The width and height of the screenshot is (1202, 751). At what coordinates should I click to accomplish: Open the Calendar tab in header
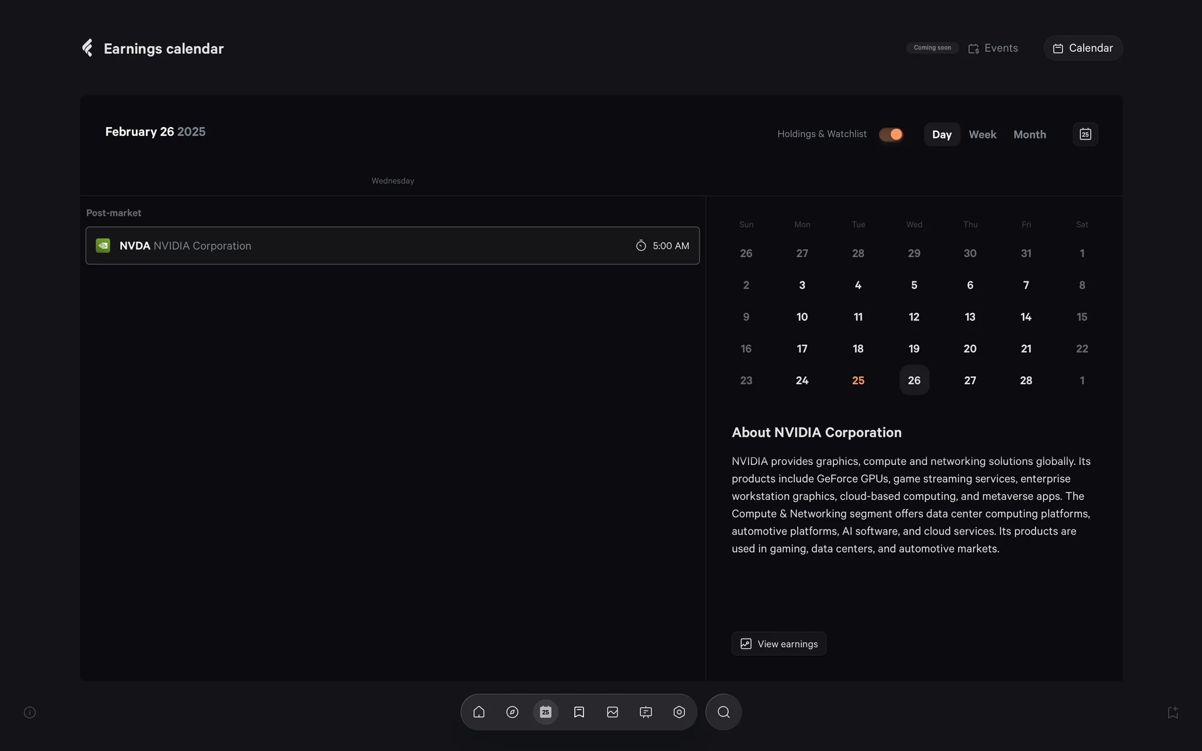(1083, 48)
